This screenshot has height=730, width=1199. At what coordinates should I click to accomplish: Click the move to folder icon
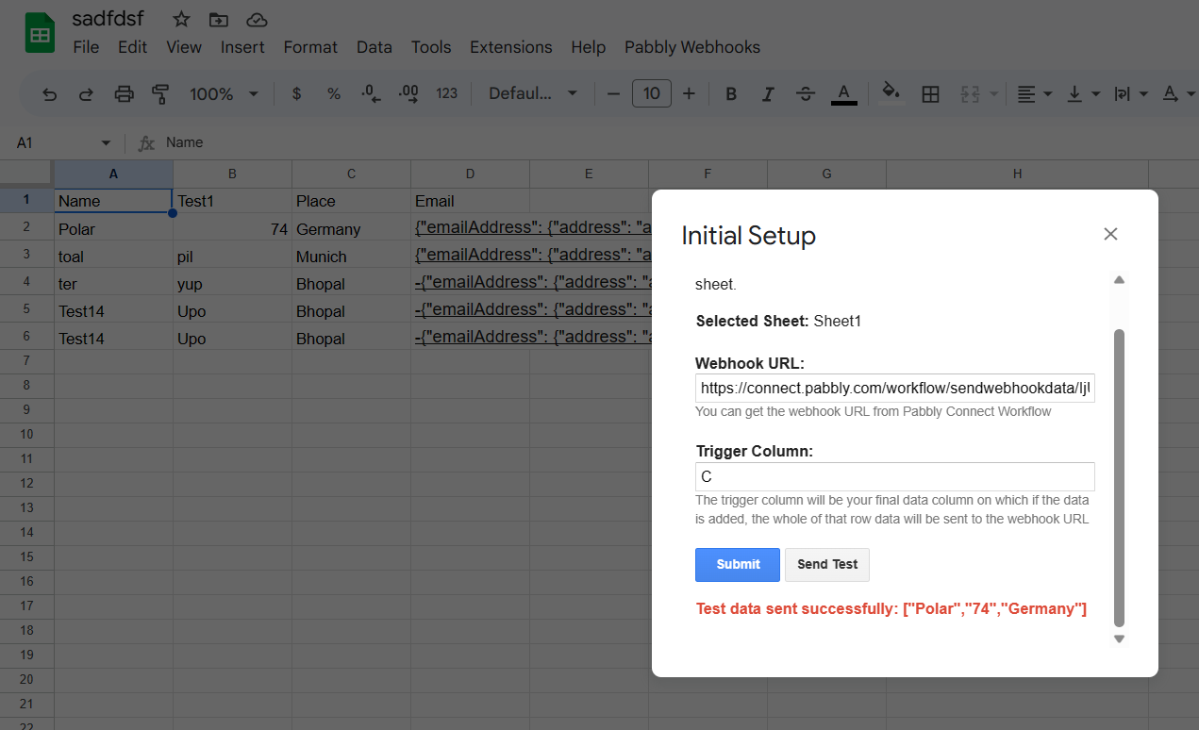coord(219,19)
